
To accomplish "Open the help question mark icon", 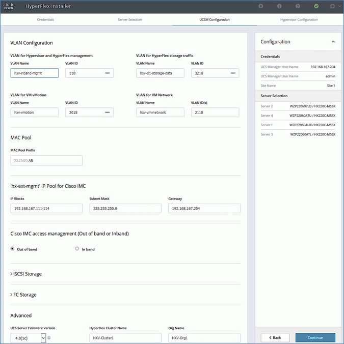I will pos(298,6).
